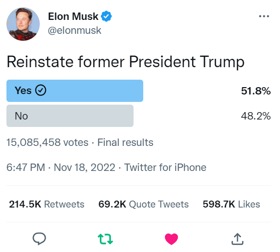Click the 15,085,458 votes count

pyautogui.click(x=47, y=143)
